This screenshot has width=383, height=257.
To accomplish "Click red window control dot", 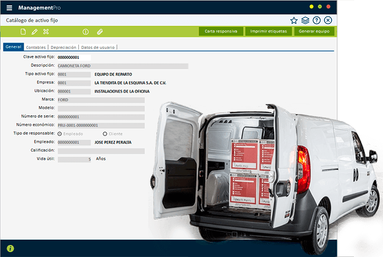I will pyautogui.click(x=328, y=7).
